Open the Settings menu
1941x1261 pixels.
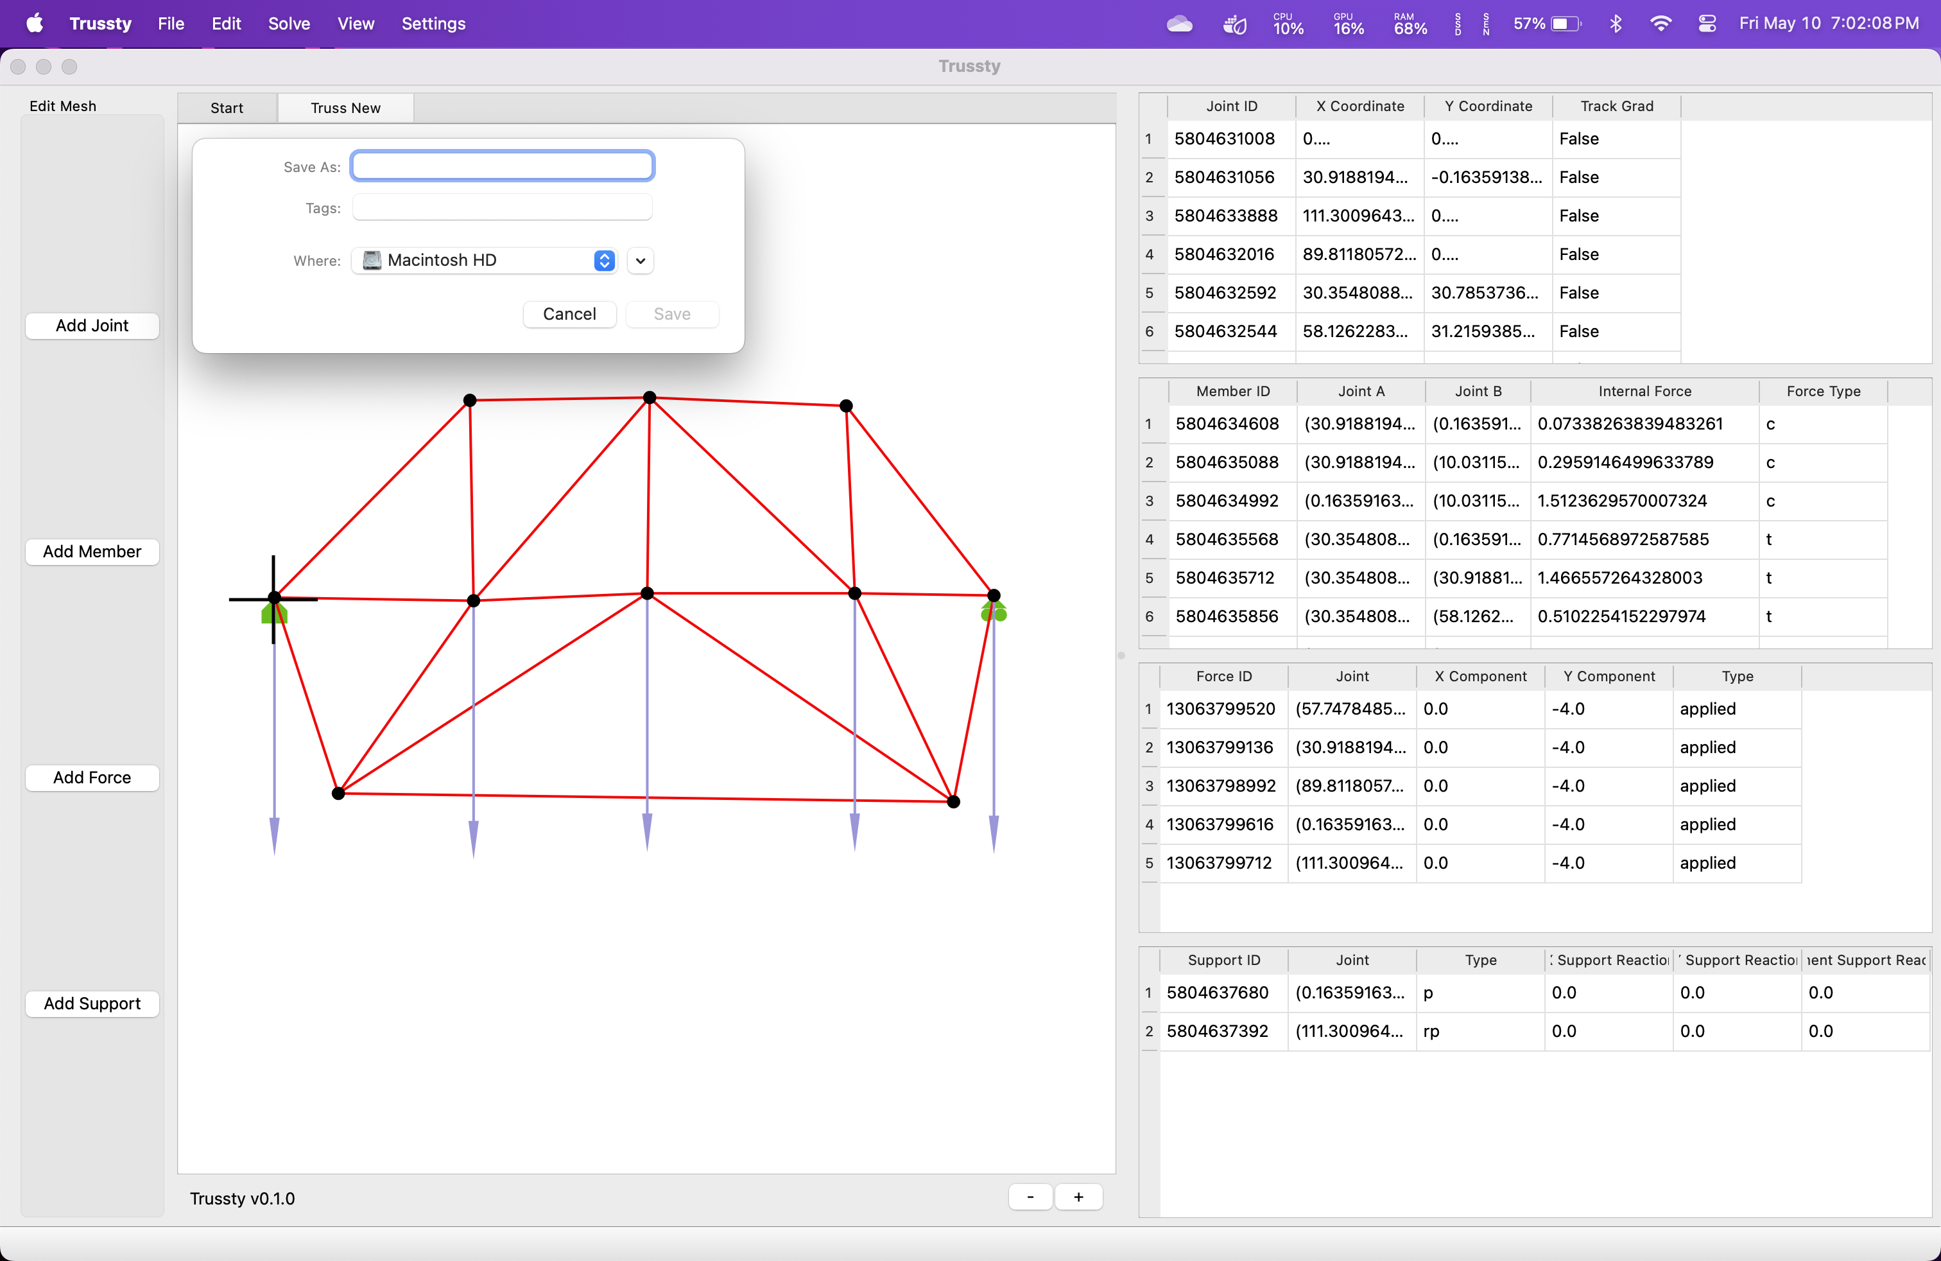434,24
